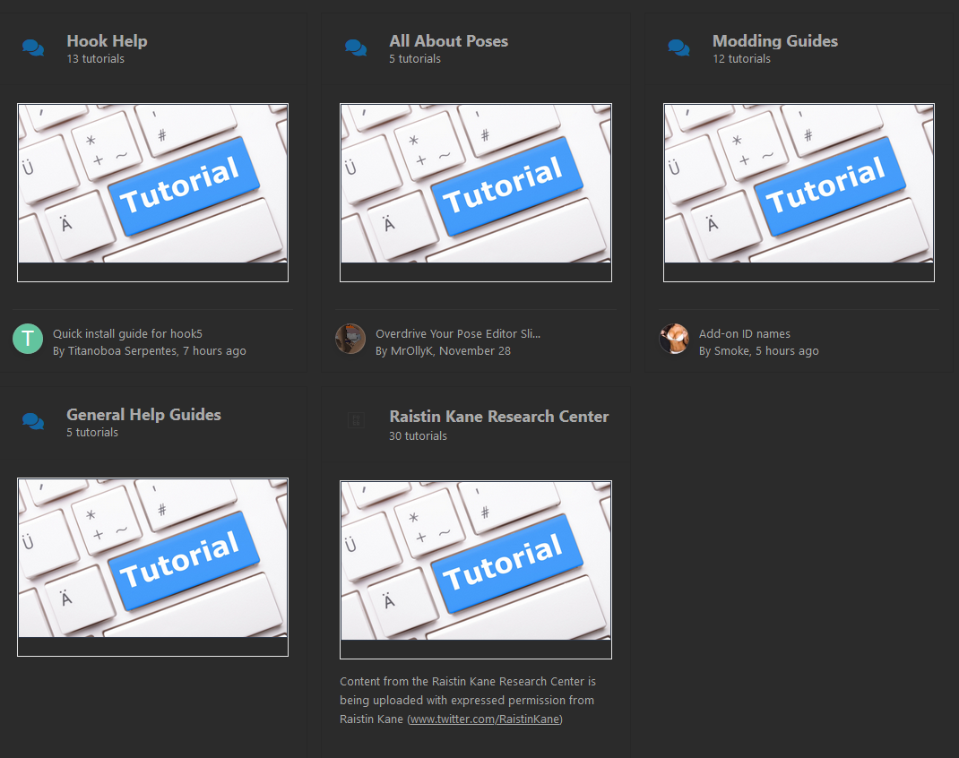Open 'Quick install guide for hook5' tutorial
This screenshot has height=758, width=959.
click(127, 334)
